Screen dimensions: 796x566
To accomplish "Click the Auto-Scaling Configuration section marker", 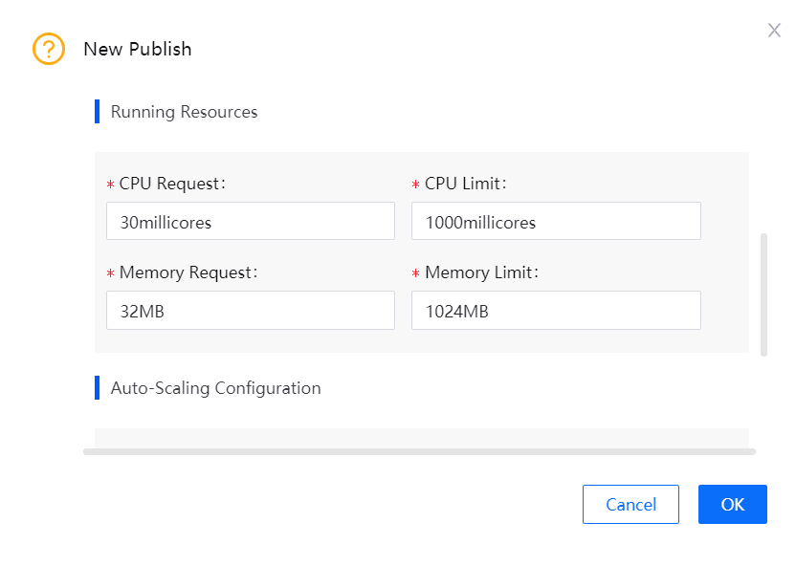I will (x=98, y=387).
